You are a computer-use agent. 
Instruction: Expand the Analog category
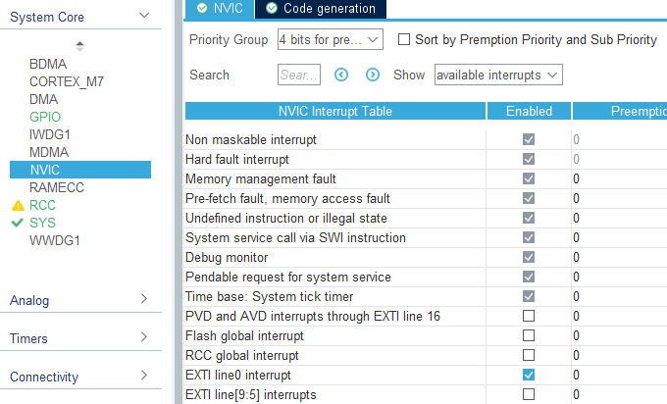[x=143, y=300]
